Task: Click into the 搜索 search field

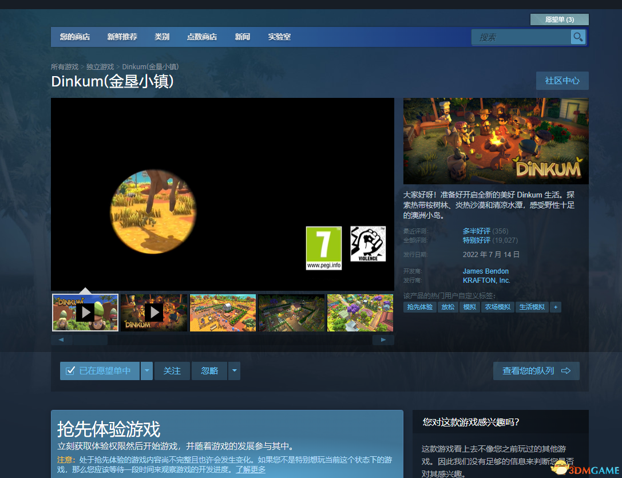Action: 521,37
